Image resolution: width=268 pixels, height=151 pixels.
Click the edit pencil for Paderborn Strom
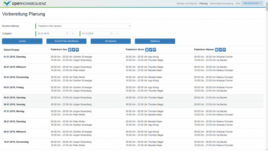click(x=151, y=50)
